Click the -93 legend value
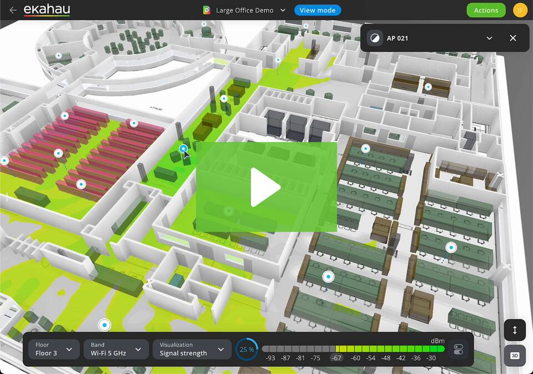The width and height of the screenshot is (533, 374). (270, 358)
